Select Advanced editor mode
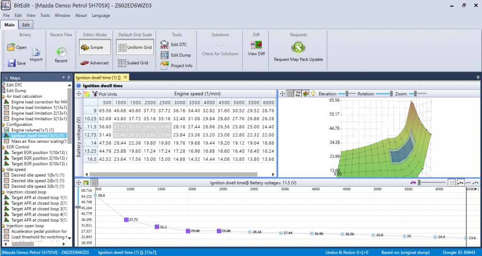This screenshot has width=482, height=256. coord(95,63)
